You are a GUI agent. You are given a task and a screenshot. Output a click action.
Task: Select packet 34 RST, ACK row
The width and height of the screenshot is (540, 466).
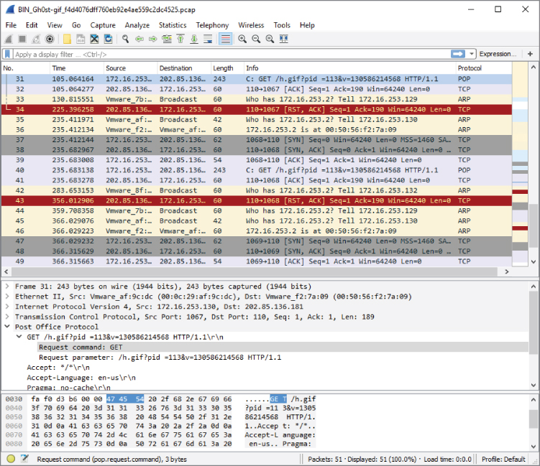tap(257, 109)
